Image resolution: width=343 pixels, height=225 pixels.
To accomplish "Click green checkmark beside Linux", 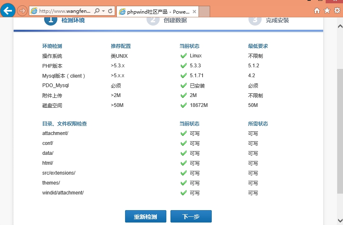I will pyautogui.click(x=184, y=56).
